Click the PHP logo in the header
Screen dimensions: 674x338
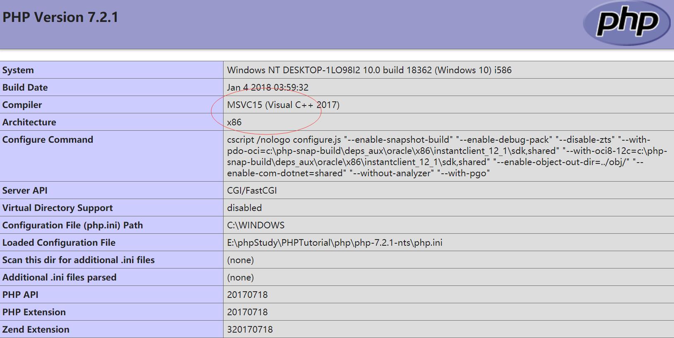(626, 23)
